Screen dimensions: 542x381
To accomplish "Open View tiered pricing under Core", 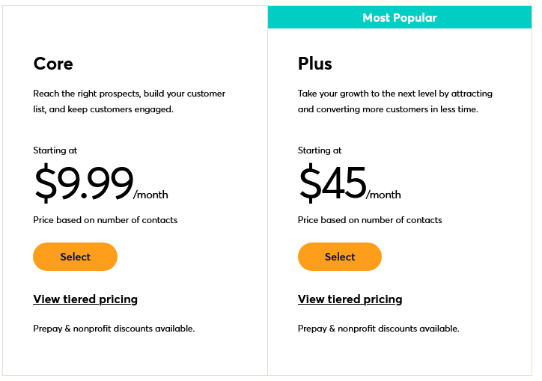I will pos(85,299).
